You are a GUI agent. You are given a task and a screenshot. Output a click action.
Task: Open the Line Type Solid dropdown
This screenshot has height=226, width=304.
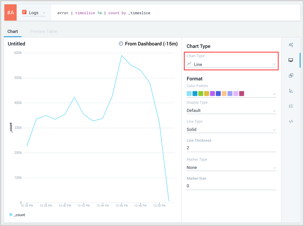click(231, 129)
